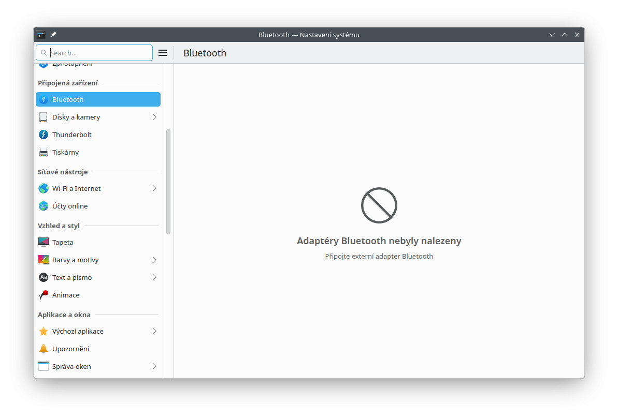Open the window menu icon in titlebar

coord(41,35)
